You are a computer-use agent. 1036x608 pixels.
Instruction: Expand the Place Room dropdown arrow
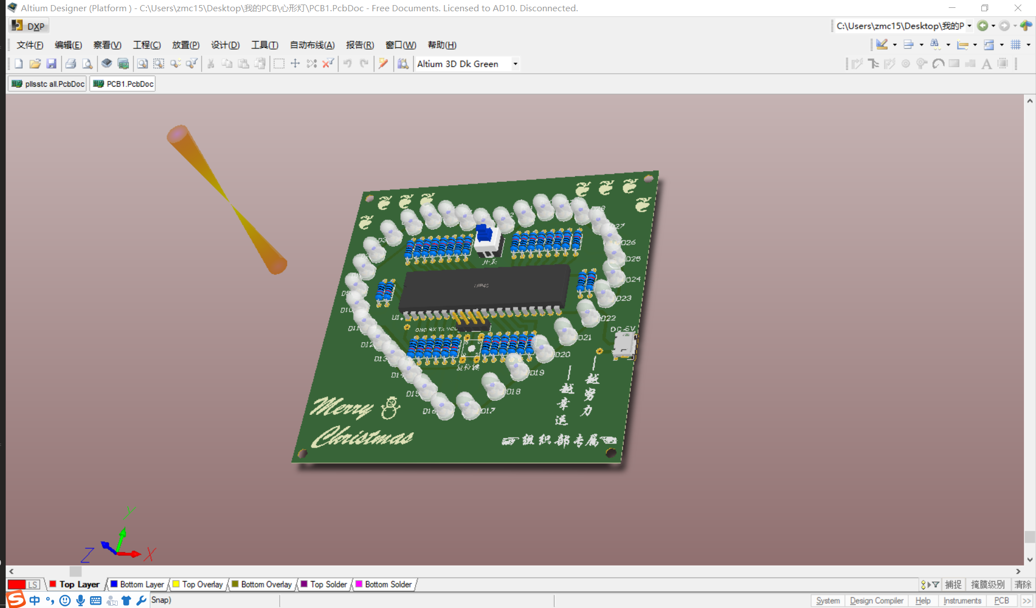[1002, 45]
